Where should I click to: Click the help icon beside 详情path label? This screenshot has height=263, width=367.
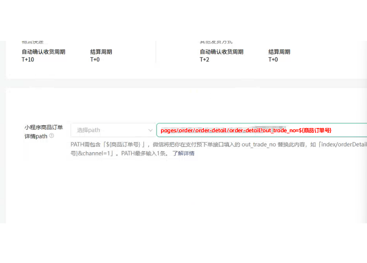pos(52,136)
